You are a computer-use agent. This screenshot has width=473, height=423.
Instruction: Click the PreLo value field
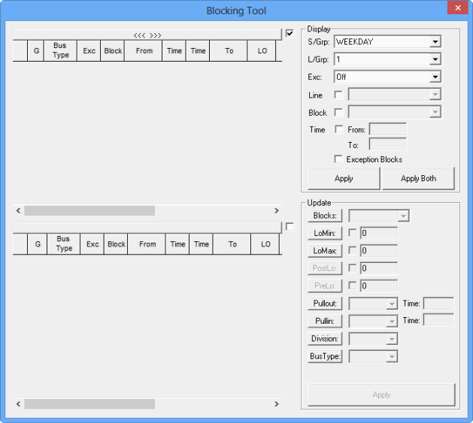click(379, 286)
